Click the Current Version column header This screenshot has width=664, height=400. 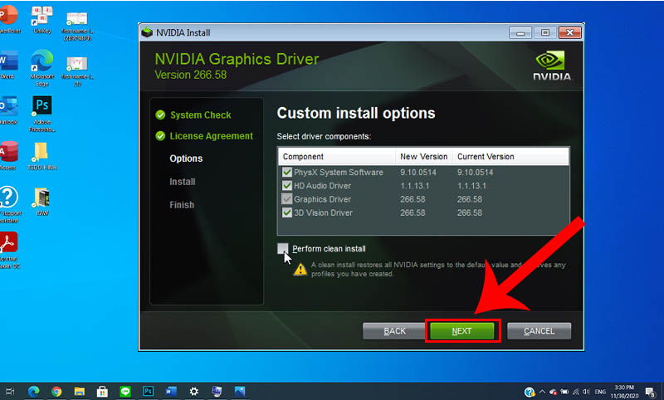[x=510, y=157]
